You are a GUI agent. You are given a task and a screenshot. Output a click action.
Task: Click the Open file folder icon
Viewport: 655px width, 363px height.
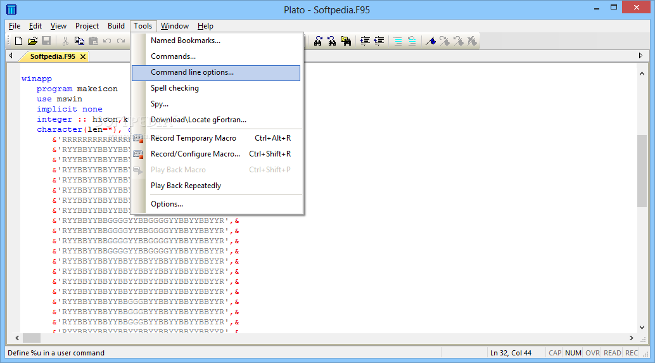click(x=32, y=41)
